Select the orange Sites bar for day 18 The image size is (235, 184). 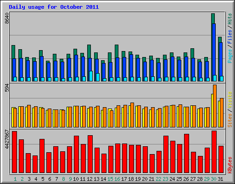click(x=132, y=115)
